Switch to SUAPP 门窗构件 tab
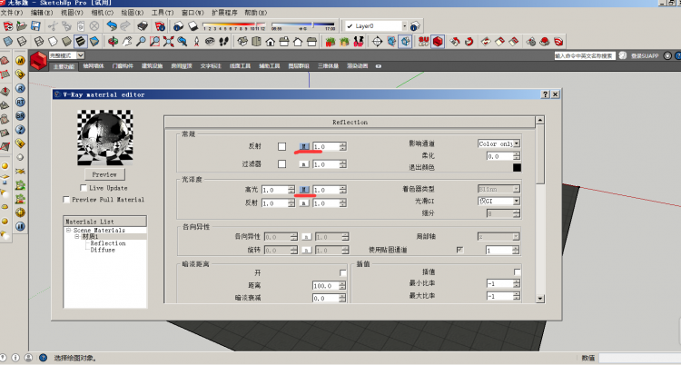681x365 pixels. pyautogui.click(x=123, y=66)
